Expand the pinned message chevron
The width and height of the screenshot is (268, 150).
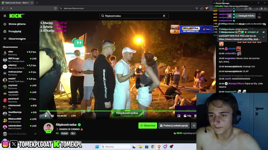264,37
